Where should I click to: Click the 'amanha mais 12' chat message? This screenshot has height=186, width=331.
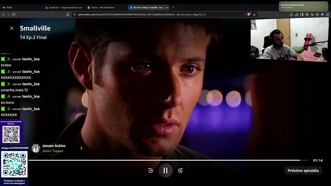pos(14,90)
